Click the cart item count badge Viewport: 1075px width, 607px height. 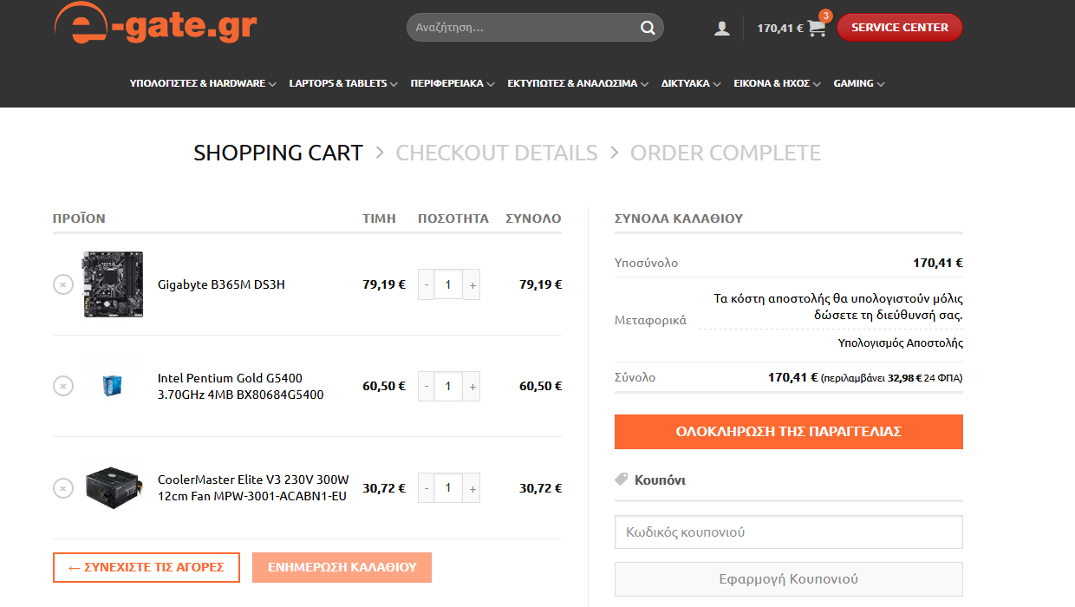[x=825, y=16]
